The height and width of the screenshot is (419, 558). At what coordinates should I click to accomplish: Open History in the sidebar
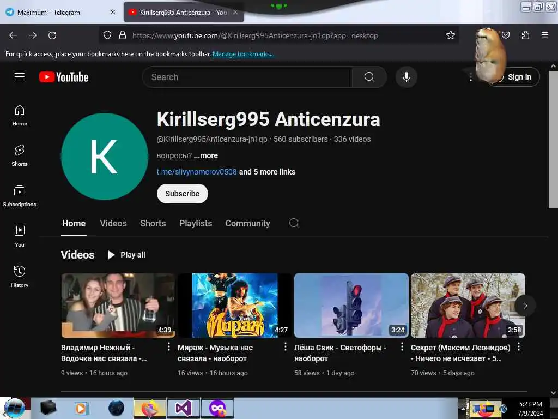tap(20, 277)
